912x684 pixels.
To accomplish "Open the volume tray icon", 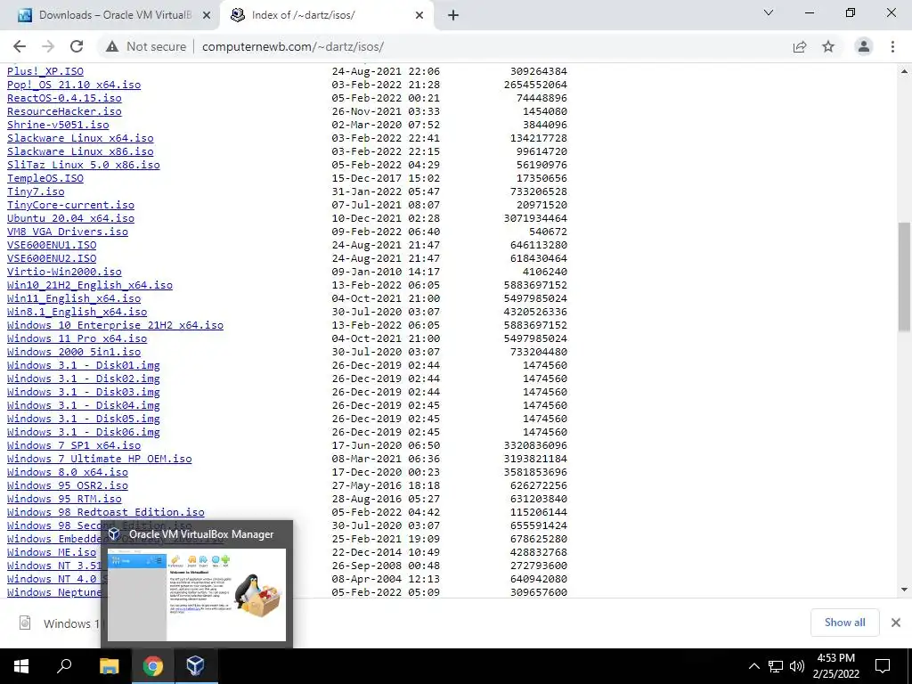I will pos(797,666).
